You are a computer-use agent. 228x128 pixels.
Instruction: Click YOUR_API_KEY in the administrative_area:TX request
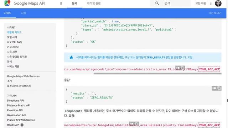tap(209, 69)
